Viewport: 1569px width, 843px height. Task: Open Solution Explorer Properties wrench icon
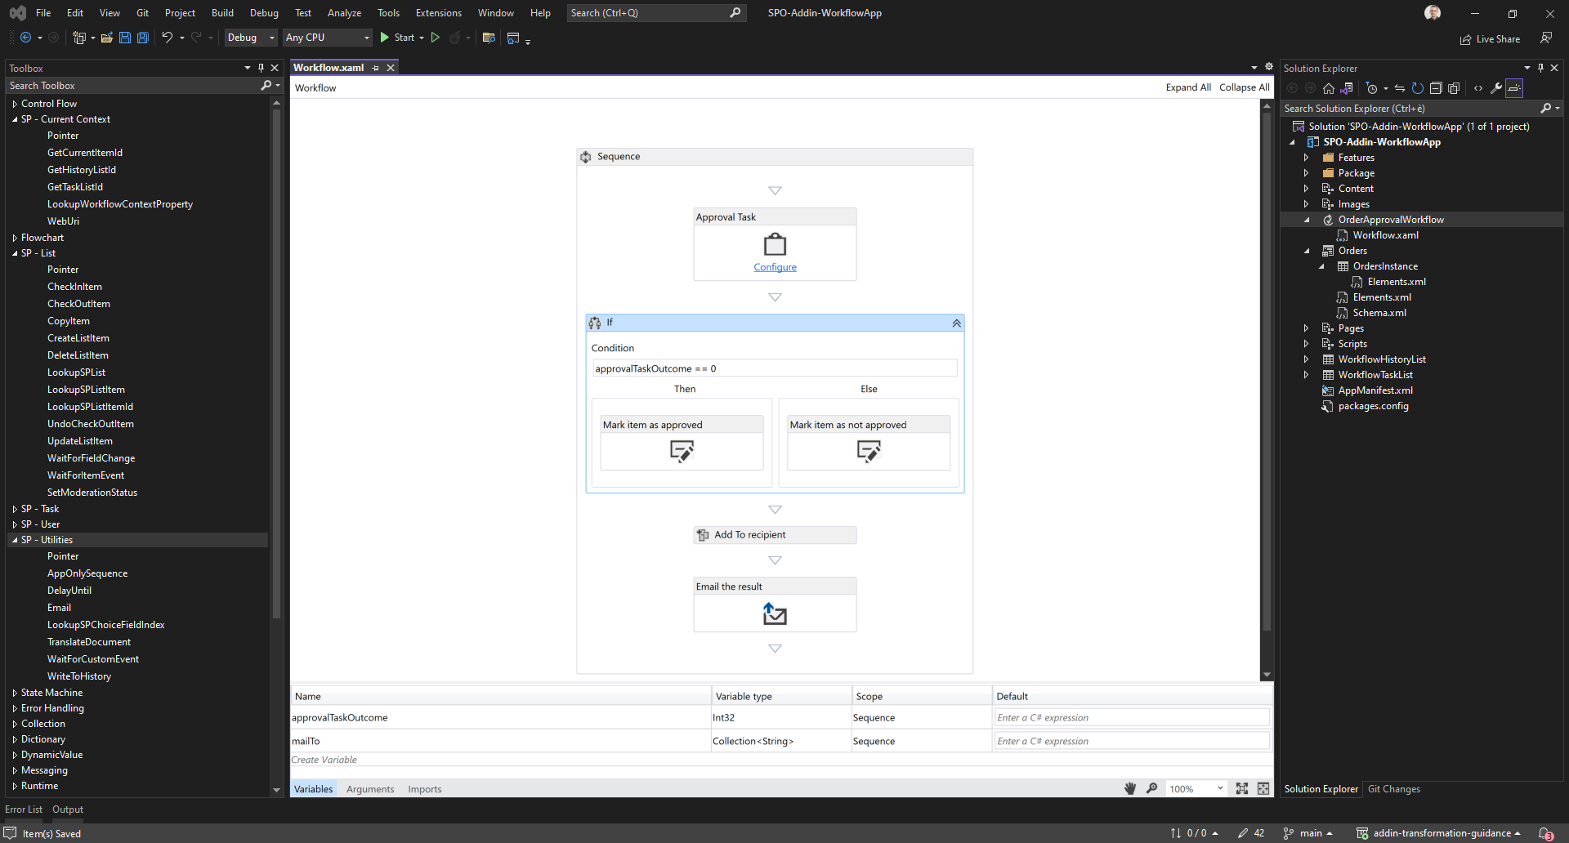tap(1496, 88)
